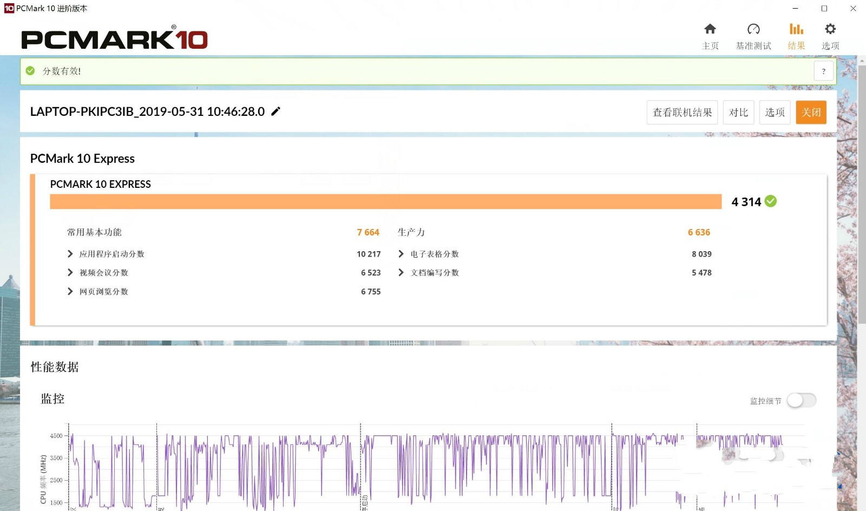Click the 常用基本功能 score 7 664
The width and height of the screenshot is (866, 511).
(x=368, y=232)
